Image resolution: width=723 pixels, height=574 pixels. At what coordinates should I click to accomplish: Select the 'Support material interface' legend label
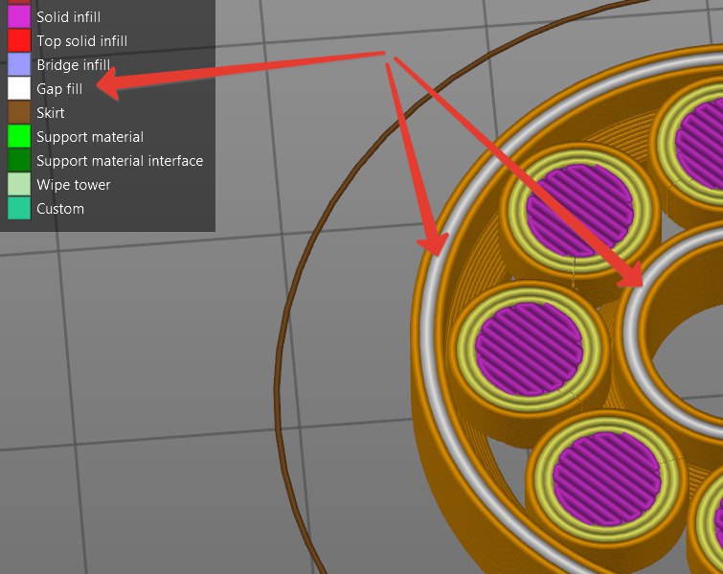120,161
